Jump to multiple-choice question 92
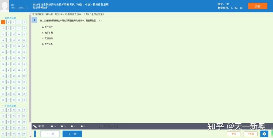 [x=8, y=134]
